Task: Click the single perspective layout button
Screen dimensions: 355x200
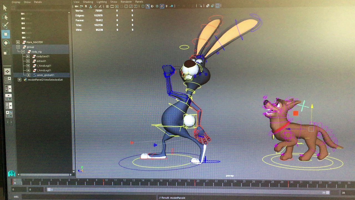Action: pos(7,71)
